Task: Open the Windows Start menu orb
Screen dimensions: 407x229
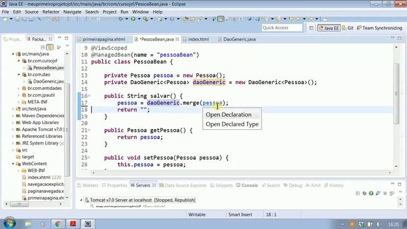Action: (10, 223)
